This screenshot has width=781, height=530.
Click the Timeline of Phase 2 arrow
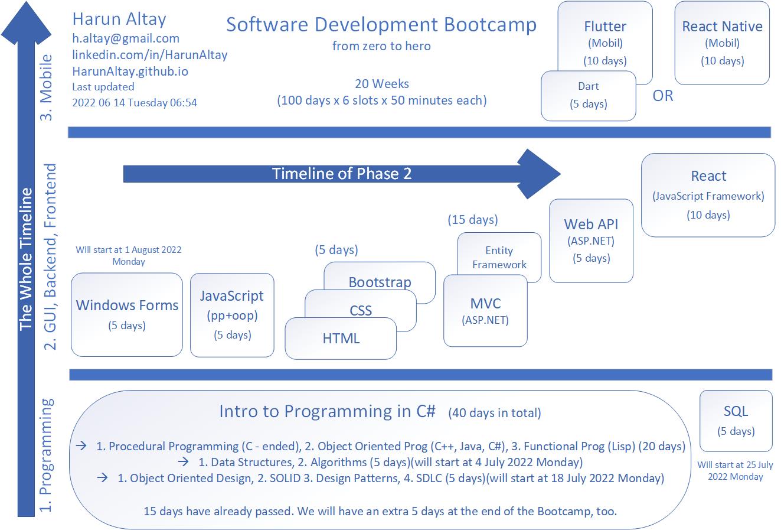341,174
